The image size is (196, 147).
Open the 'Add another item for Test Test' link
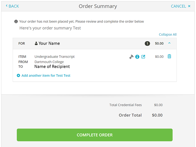coord(46,76)
